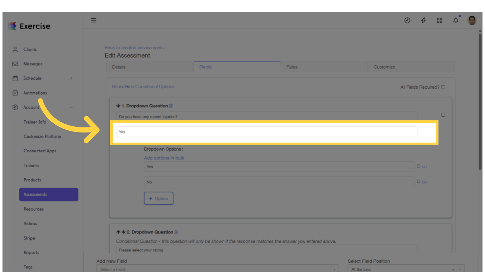Open Reports in the sidebar
Viewport: 485px width, 272px height.
[31, 253]
